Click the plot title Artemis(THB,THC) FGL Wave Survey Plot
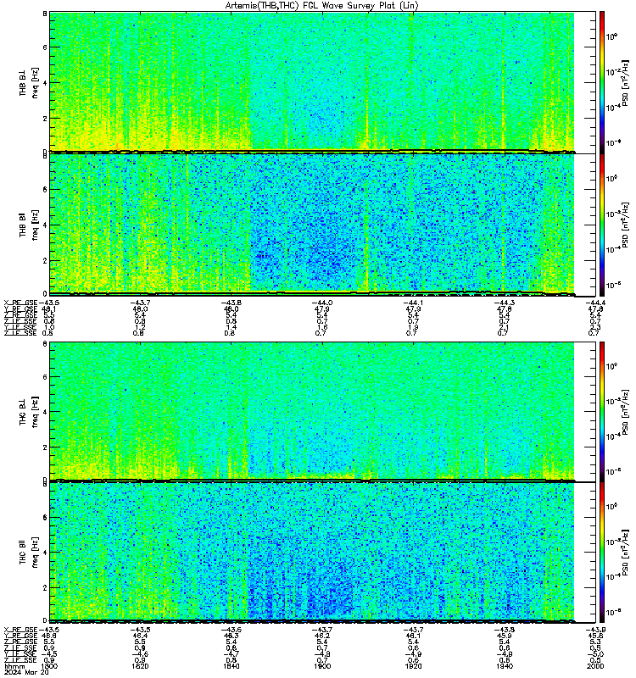The height and width of the screenshot is (678, 636). click(x=321, y=6)
